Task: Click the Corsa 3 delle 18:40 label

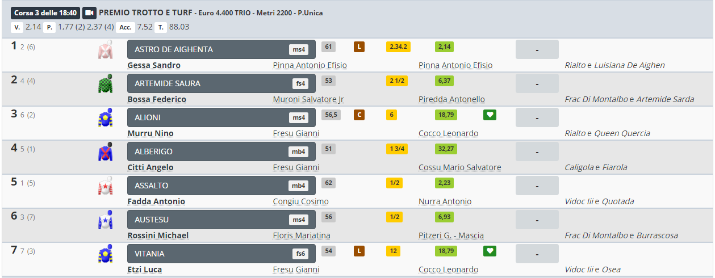Action: pyautogui.click(x=45, y=12)
